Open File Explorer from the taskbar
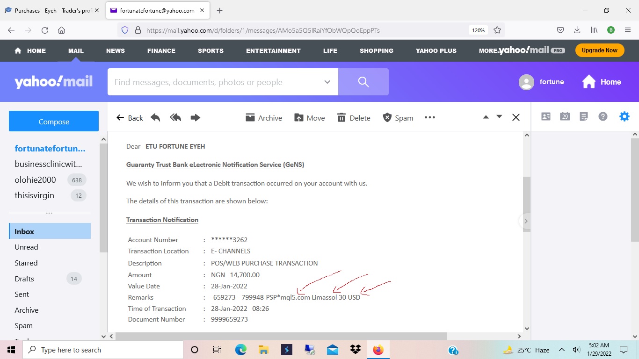This screenshot has width=639, height=359. (x=263, y=350)
